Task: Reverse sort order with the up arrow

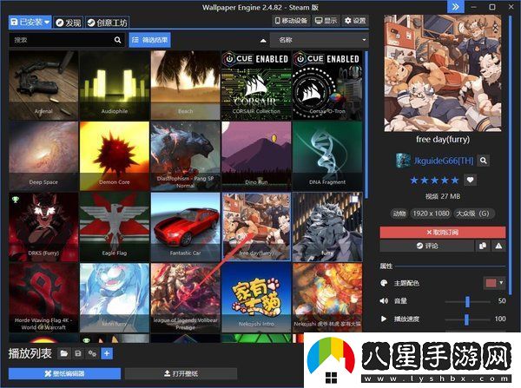Action: point(263,41)
